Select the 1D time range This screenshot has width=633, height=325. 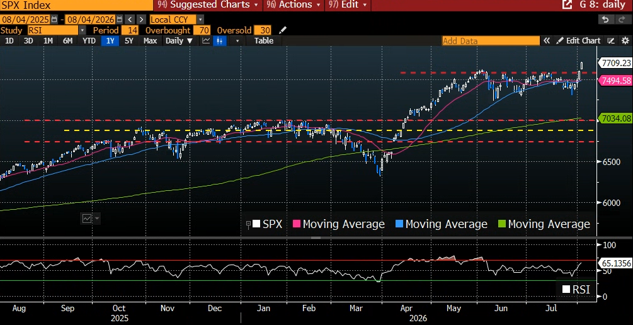pyautogui.click(x=9, y=41)
